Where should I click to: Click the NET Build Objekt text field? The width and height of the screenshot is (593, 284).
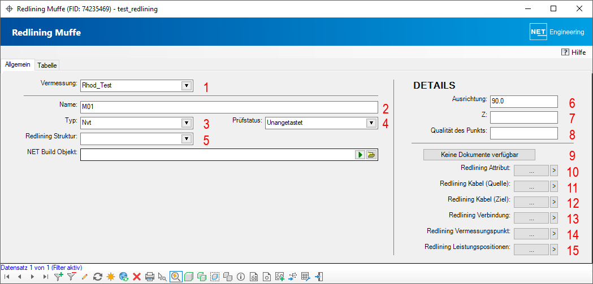(x=218, y=155)
